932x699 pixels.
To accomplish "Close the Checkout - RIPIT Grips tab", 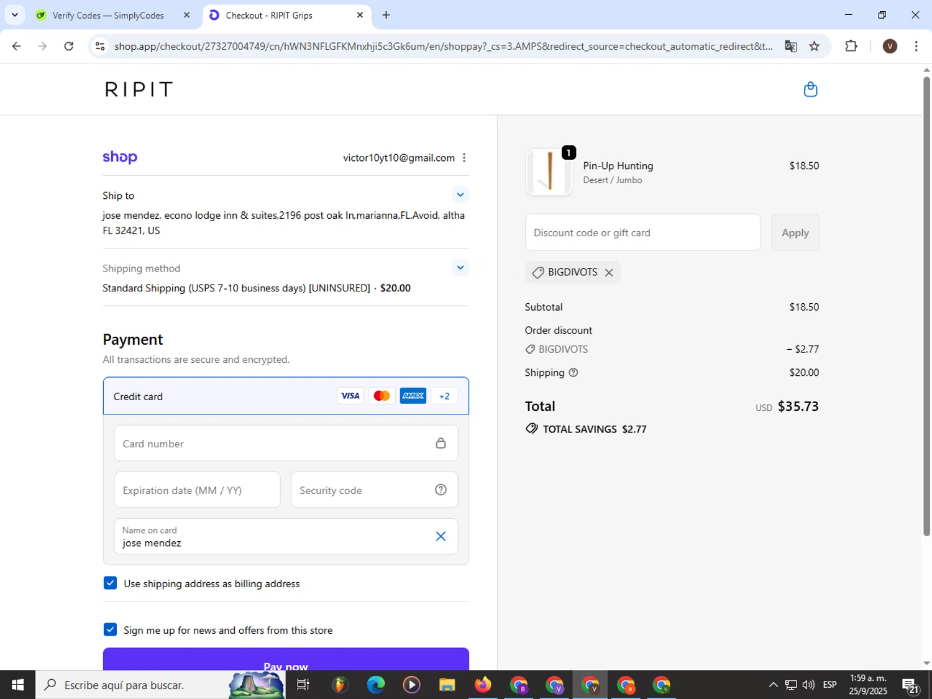I will point(360,15).
